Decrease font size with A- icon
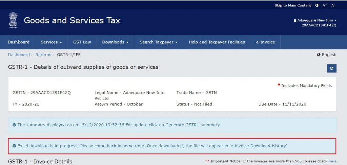This screenshot has height=165, width=347. (333, 5)
